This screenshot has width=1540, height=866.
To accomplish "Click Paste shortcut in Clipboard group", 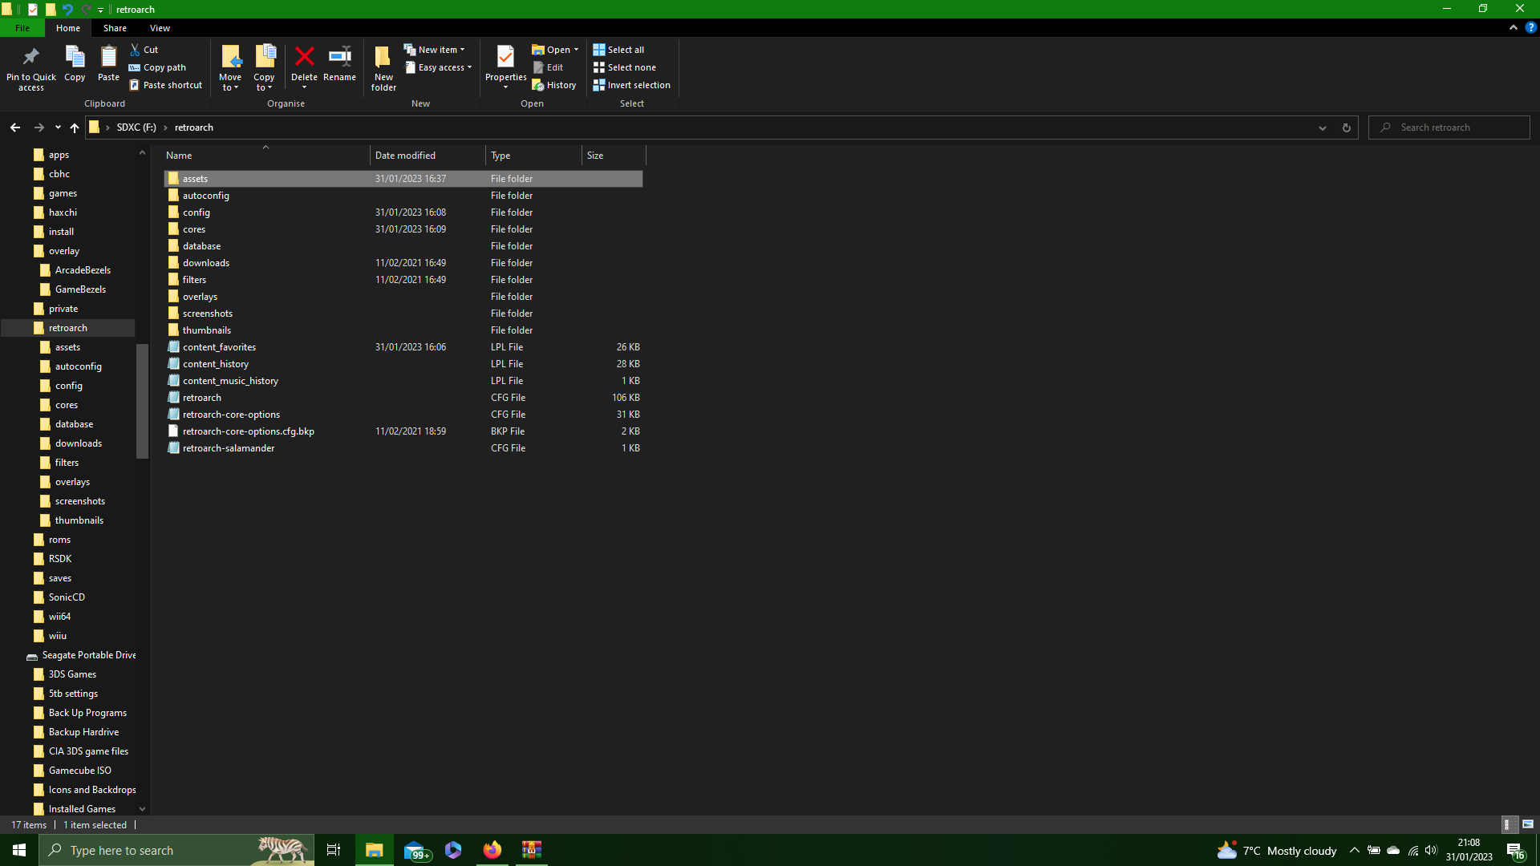I will tap(166, 85).
